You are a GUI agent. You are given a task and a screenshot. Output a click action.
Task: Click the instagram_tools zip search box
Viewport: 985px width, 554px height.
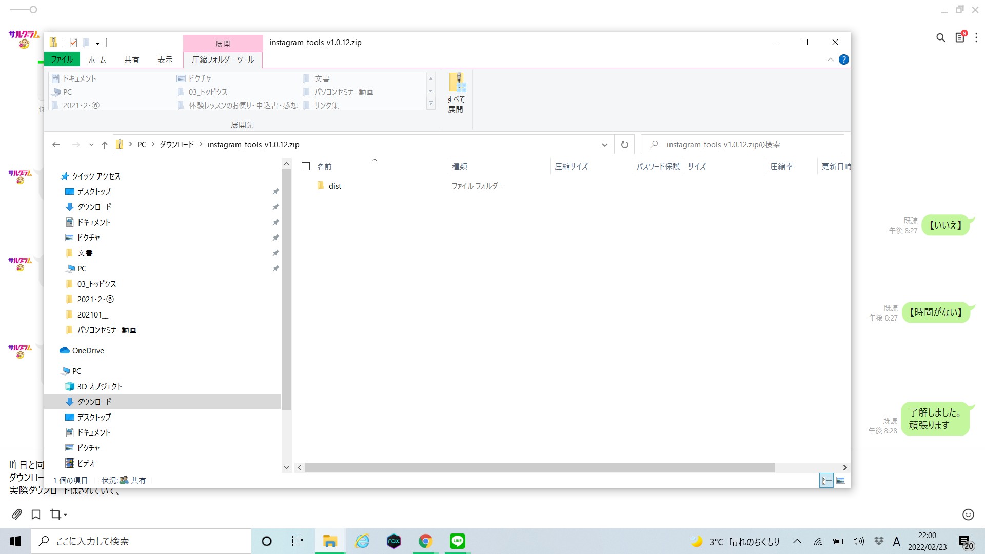tap(742, 145)
